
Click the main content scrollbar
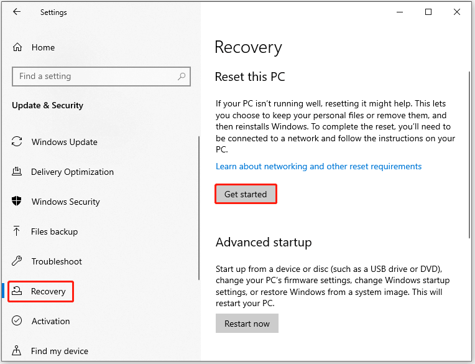(469, 154)
